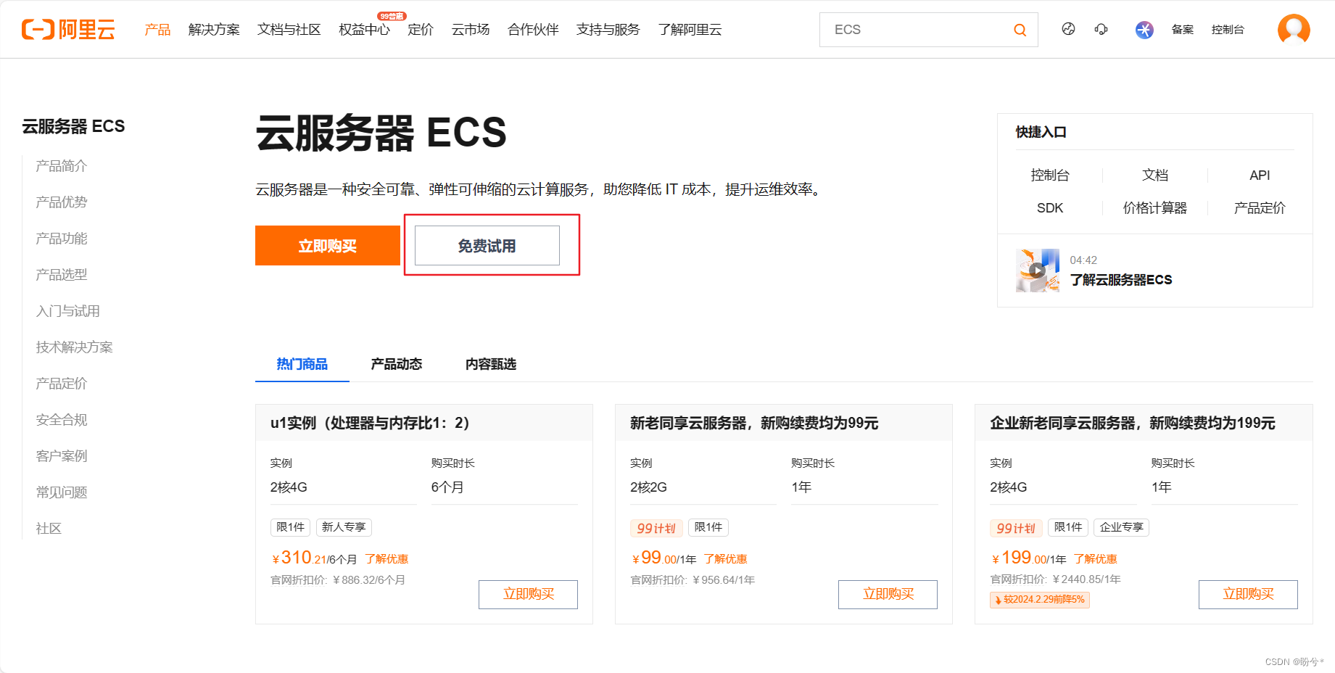
Task: Open the 定价 menu
Action: [421, 30]
